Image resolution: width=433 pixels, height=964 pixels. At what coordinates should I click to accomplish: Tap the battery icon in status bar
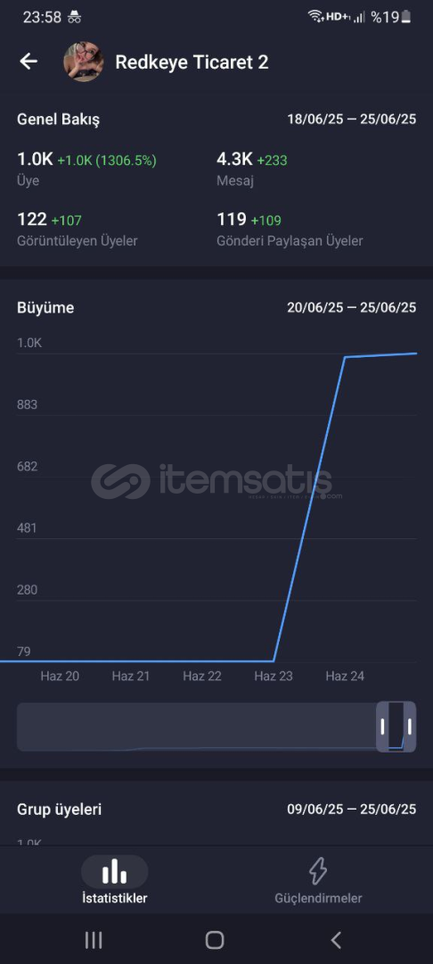click(406, 17)
